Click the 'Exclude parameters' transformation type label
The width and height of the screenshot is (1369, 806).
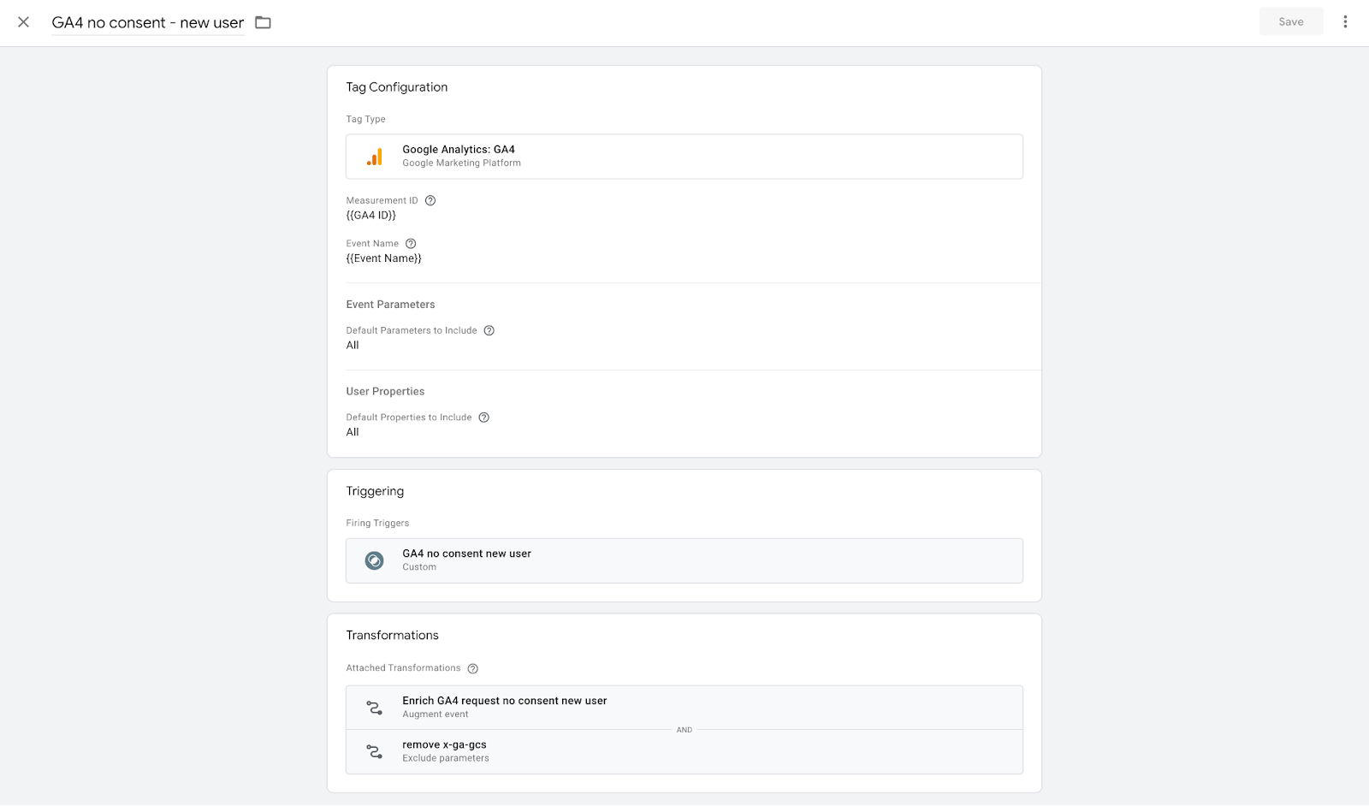point(446,758)
